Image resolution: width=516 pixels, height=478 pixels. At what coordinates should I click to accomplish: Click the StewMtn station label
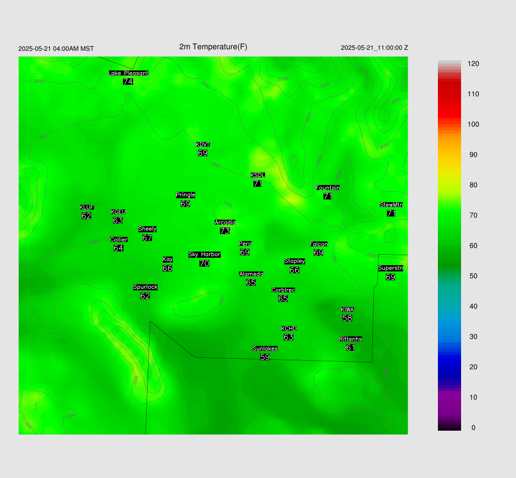(x=391, y=205)
